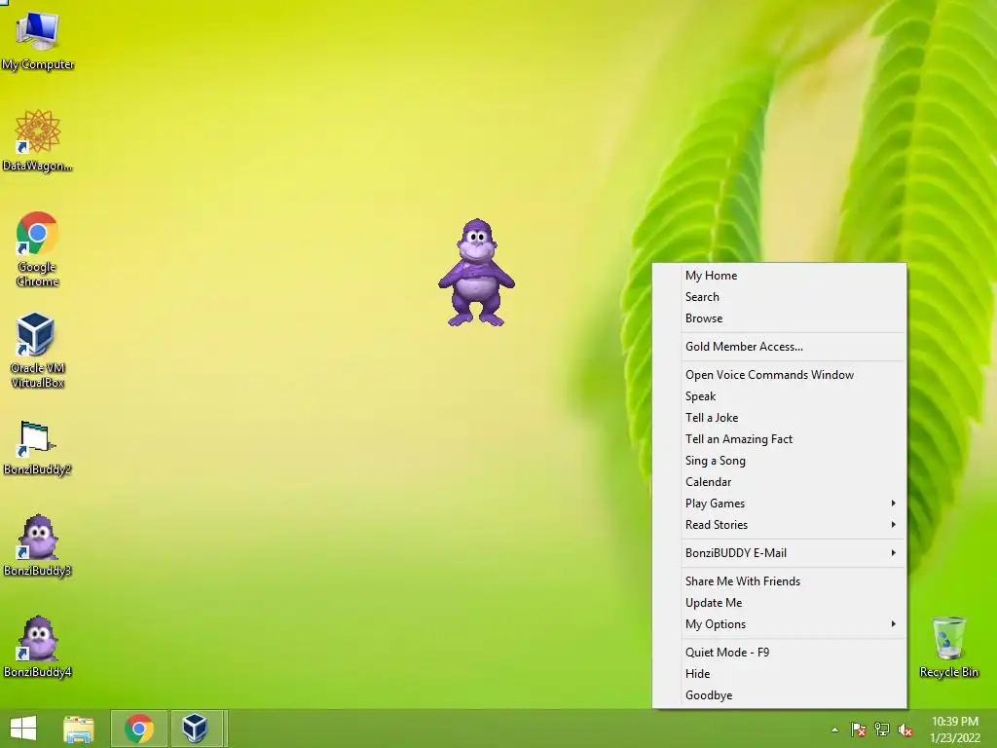
Task: Select the DataWagon desktop shortcut
Action: pyautogui.click(x=38, y=140)
